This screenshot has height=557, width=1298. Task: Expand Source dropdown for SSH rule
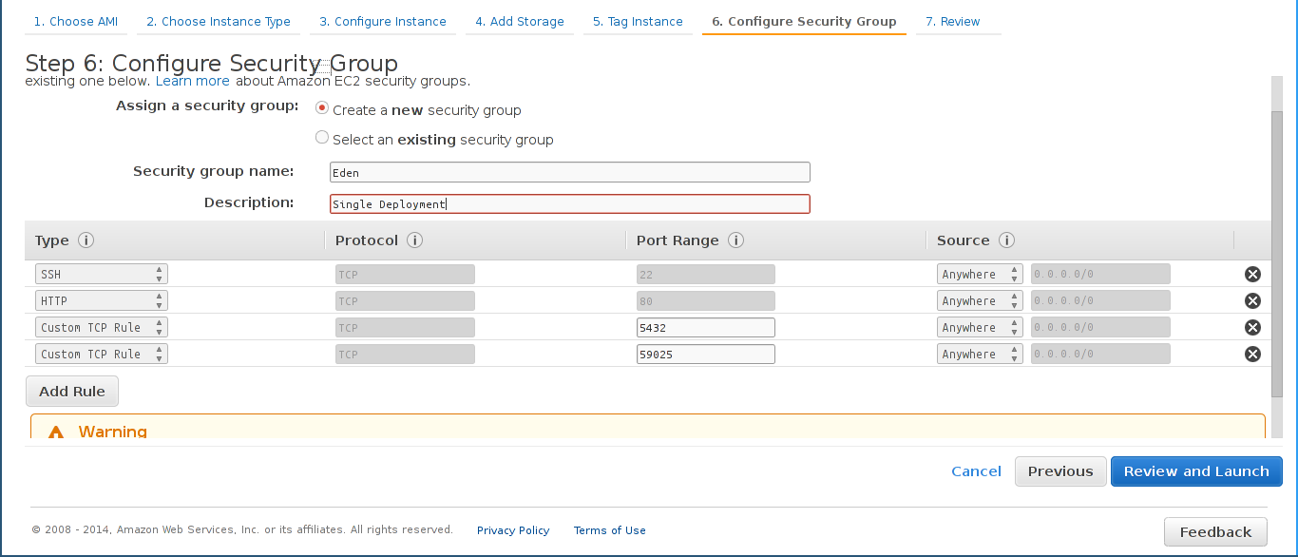[979, 275]
